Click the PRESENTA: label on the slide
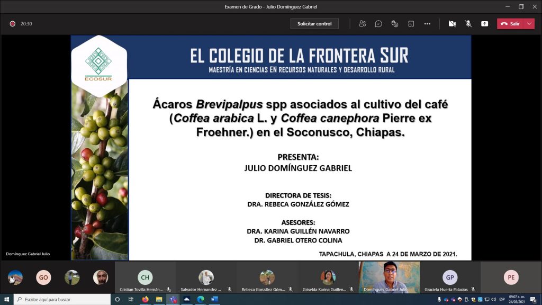This screenshot has width=542, height=305. coord(298,157)
